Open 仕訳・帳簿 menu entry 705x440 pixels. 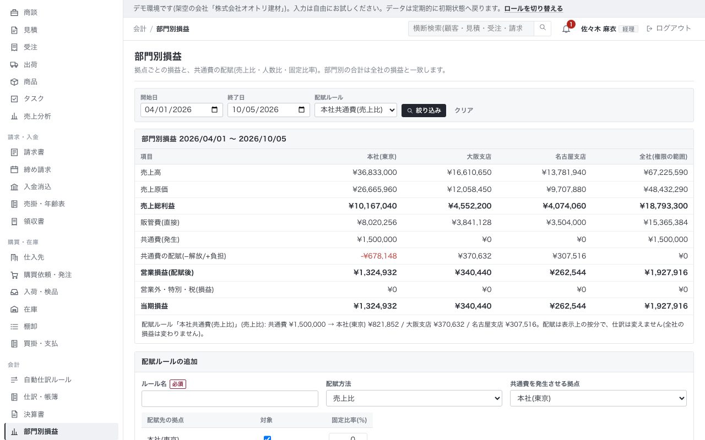[x=61, y=397]
